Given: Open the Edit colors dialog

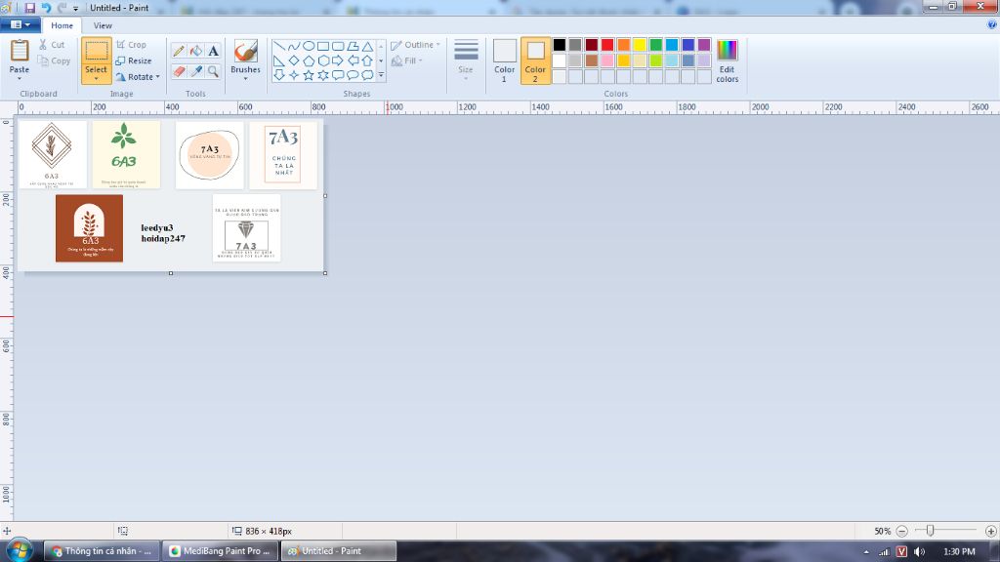Looking at the screenshot, I should (x=727, y=61).
